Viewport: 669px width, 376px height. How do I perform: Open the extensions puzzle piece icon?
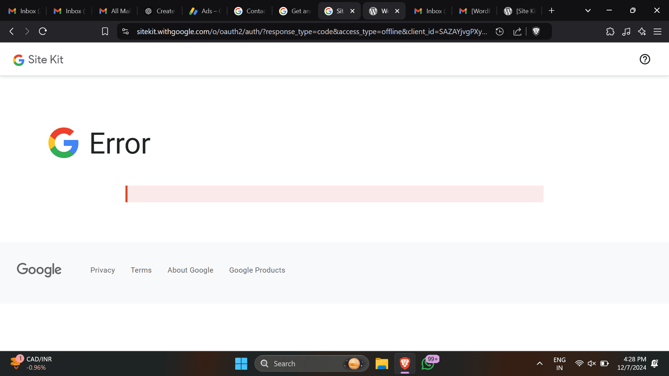pyautogui.click(x=610, y=32)
